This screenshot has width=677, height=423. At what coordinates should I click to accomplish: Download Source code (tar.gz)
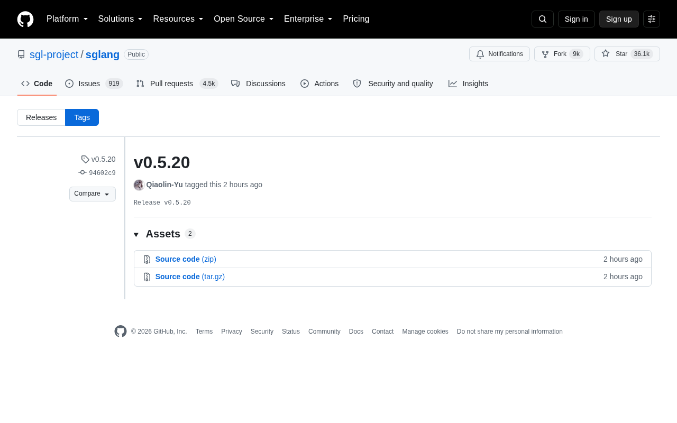pos(190,277)
